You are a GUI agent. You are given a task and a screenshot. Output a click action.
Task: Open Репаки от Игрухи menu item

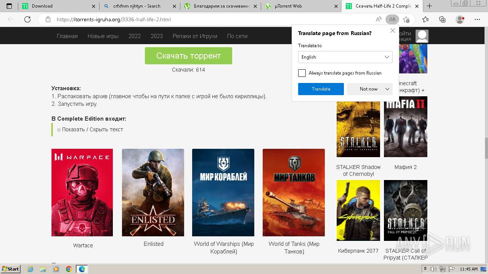pos(195,36)
